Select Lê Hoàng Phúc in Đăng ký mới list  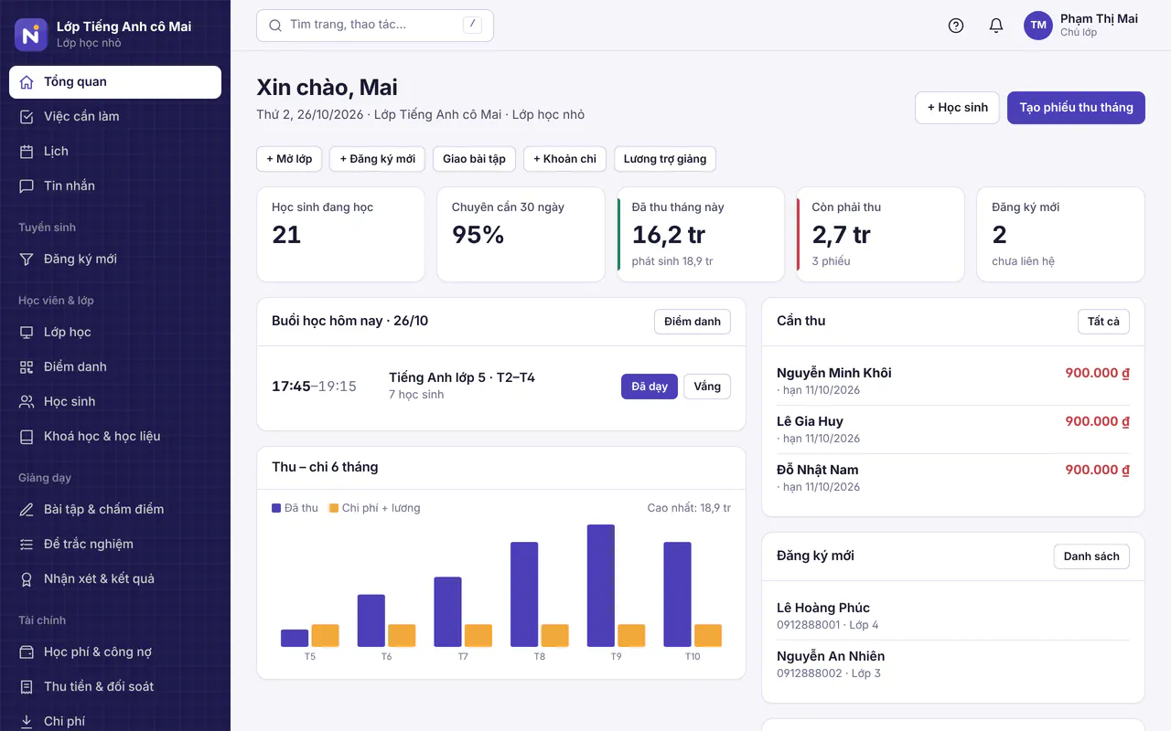pyautogui.click(x=953, y=616)
